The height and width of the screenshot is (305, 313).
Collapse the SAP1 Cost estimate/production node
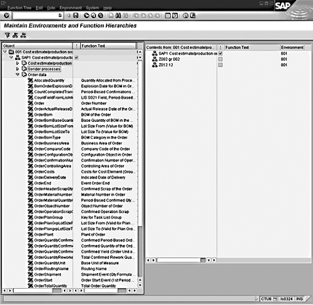point(11,57)
